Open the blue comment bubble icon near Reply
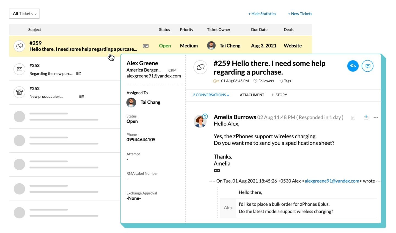 pyautogui.click(x=367, y=66)
